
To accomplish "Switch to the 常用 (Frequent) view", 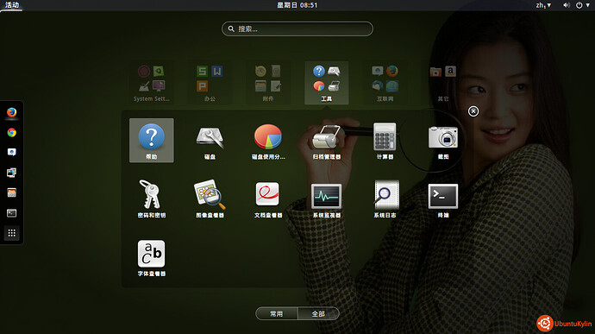I will [x=277, y=314].
